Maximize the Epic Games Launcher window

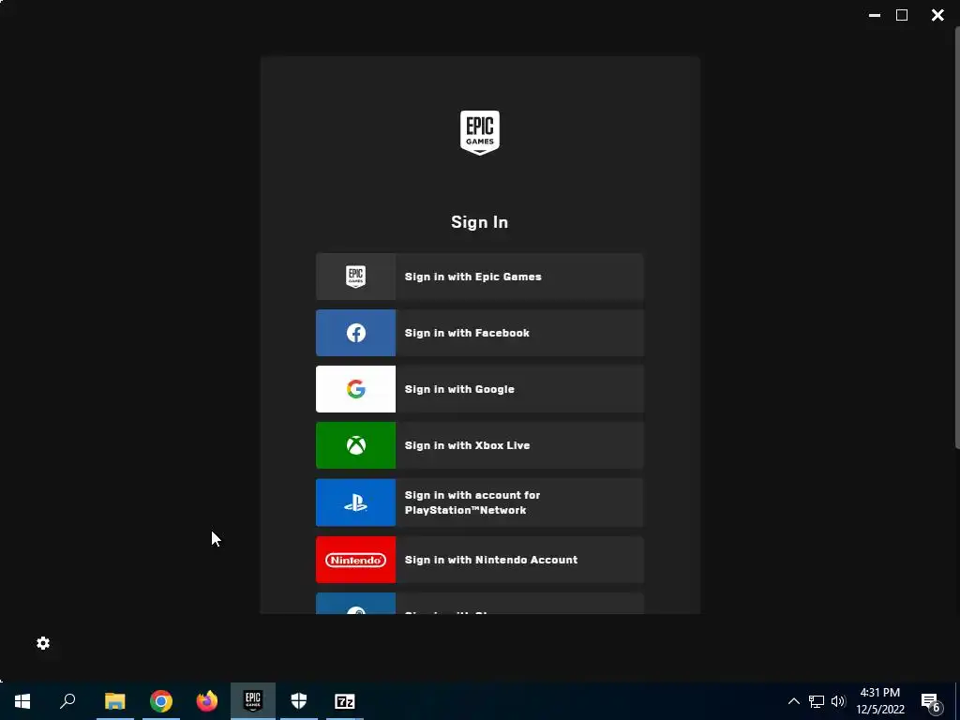pos(902,15)
